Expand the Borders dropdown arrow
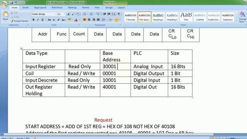 pos(119,20)
